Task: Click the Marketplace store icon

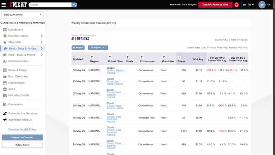Action: pyautogui.click(x=5, y=83)
